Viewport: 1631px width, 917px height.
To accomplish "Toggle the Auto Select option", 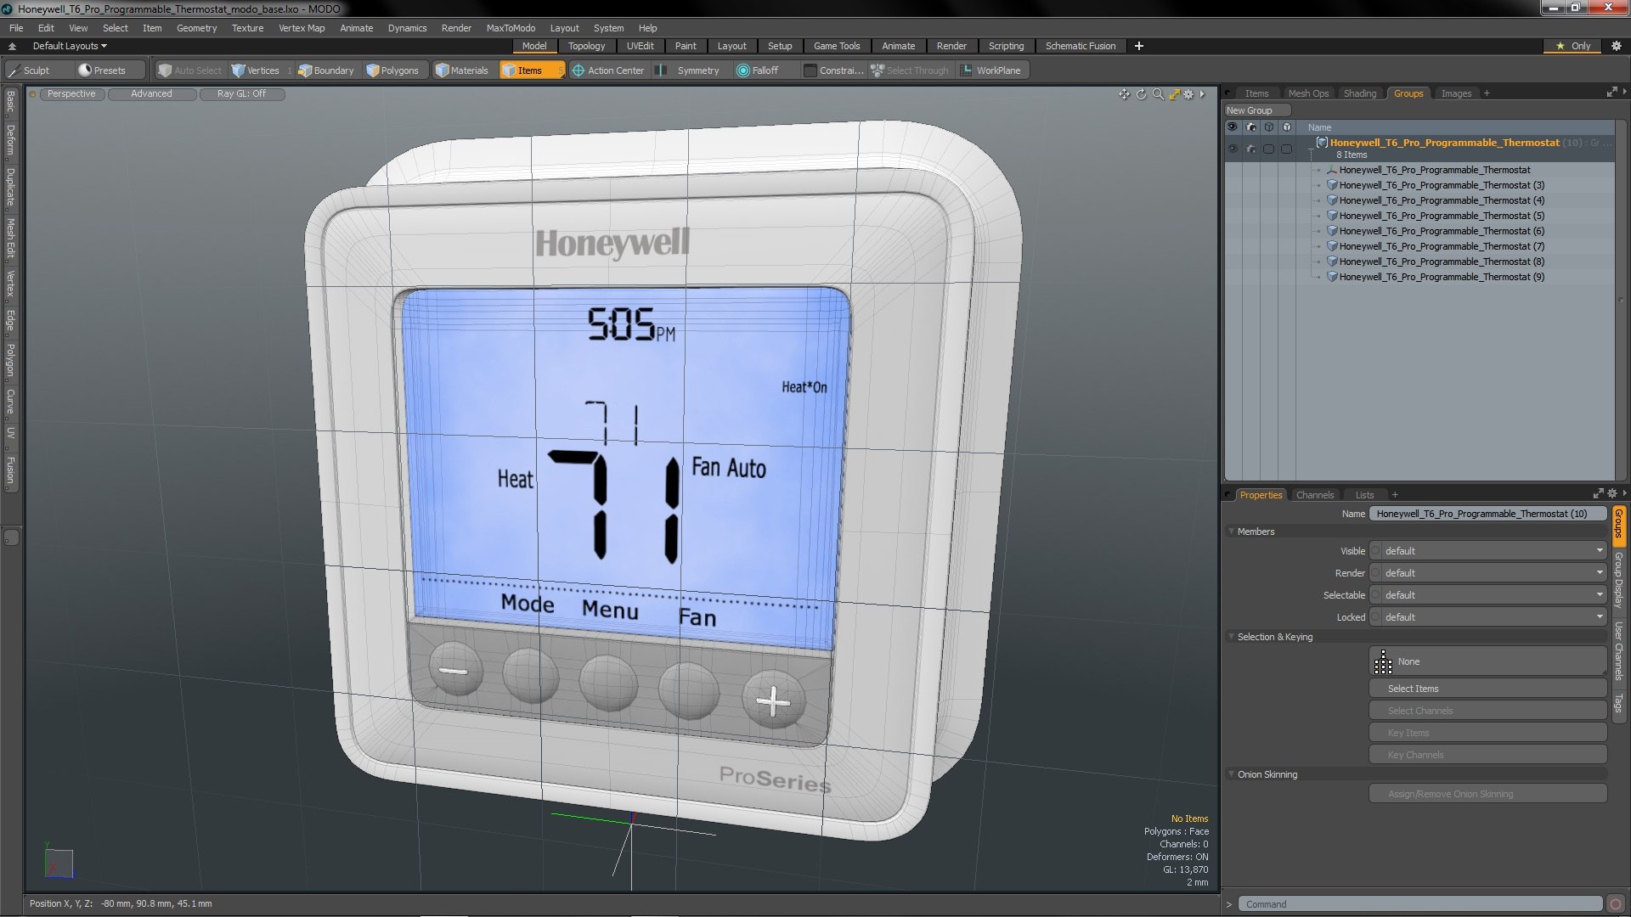I will (189, 70).
